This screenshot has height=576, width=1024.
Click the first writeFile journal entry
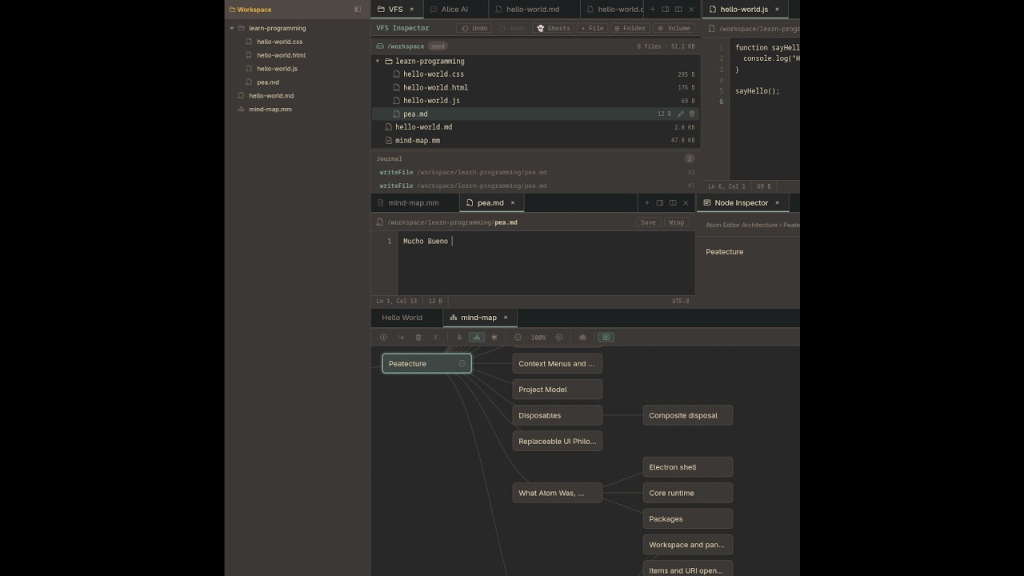[536, 172]
